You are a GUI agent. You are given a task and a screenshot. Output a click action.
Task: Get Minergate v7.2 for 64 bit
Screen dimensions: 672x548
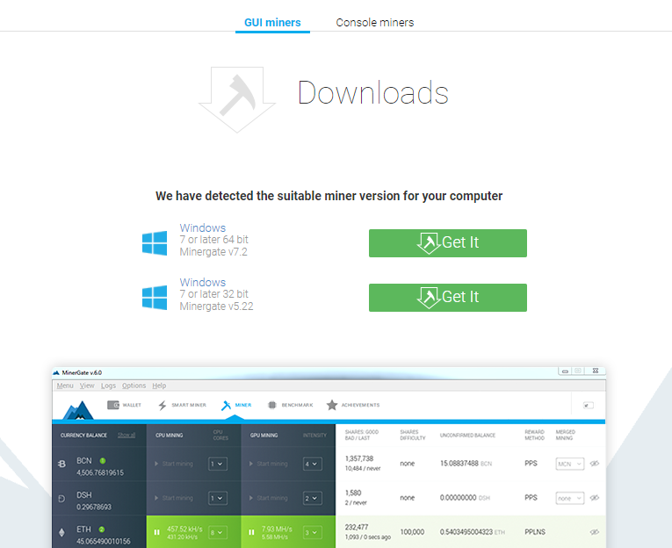448,243
